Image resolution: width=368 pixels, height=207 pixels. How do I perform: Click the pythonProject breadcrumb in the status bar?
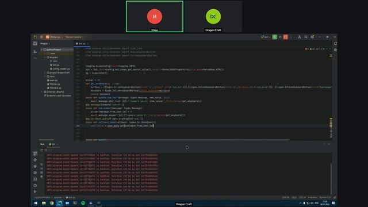coord(43,197)
